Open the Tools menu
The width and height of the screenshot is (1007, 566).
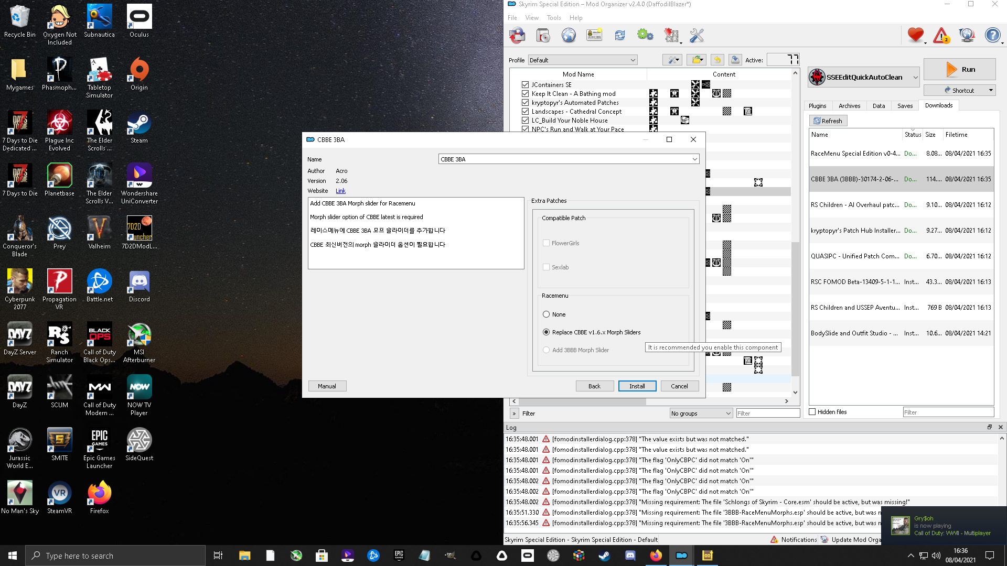[554, 18]
